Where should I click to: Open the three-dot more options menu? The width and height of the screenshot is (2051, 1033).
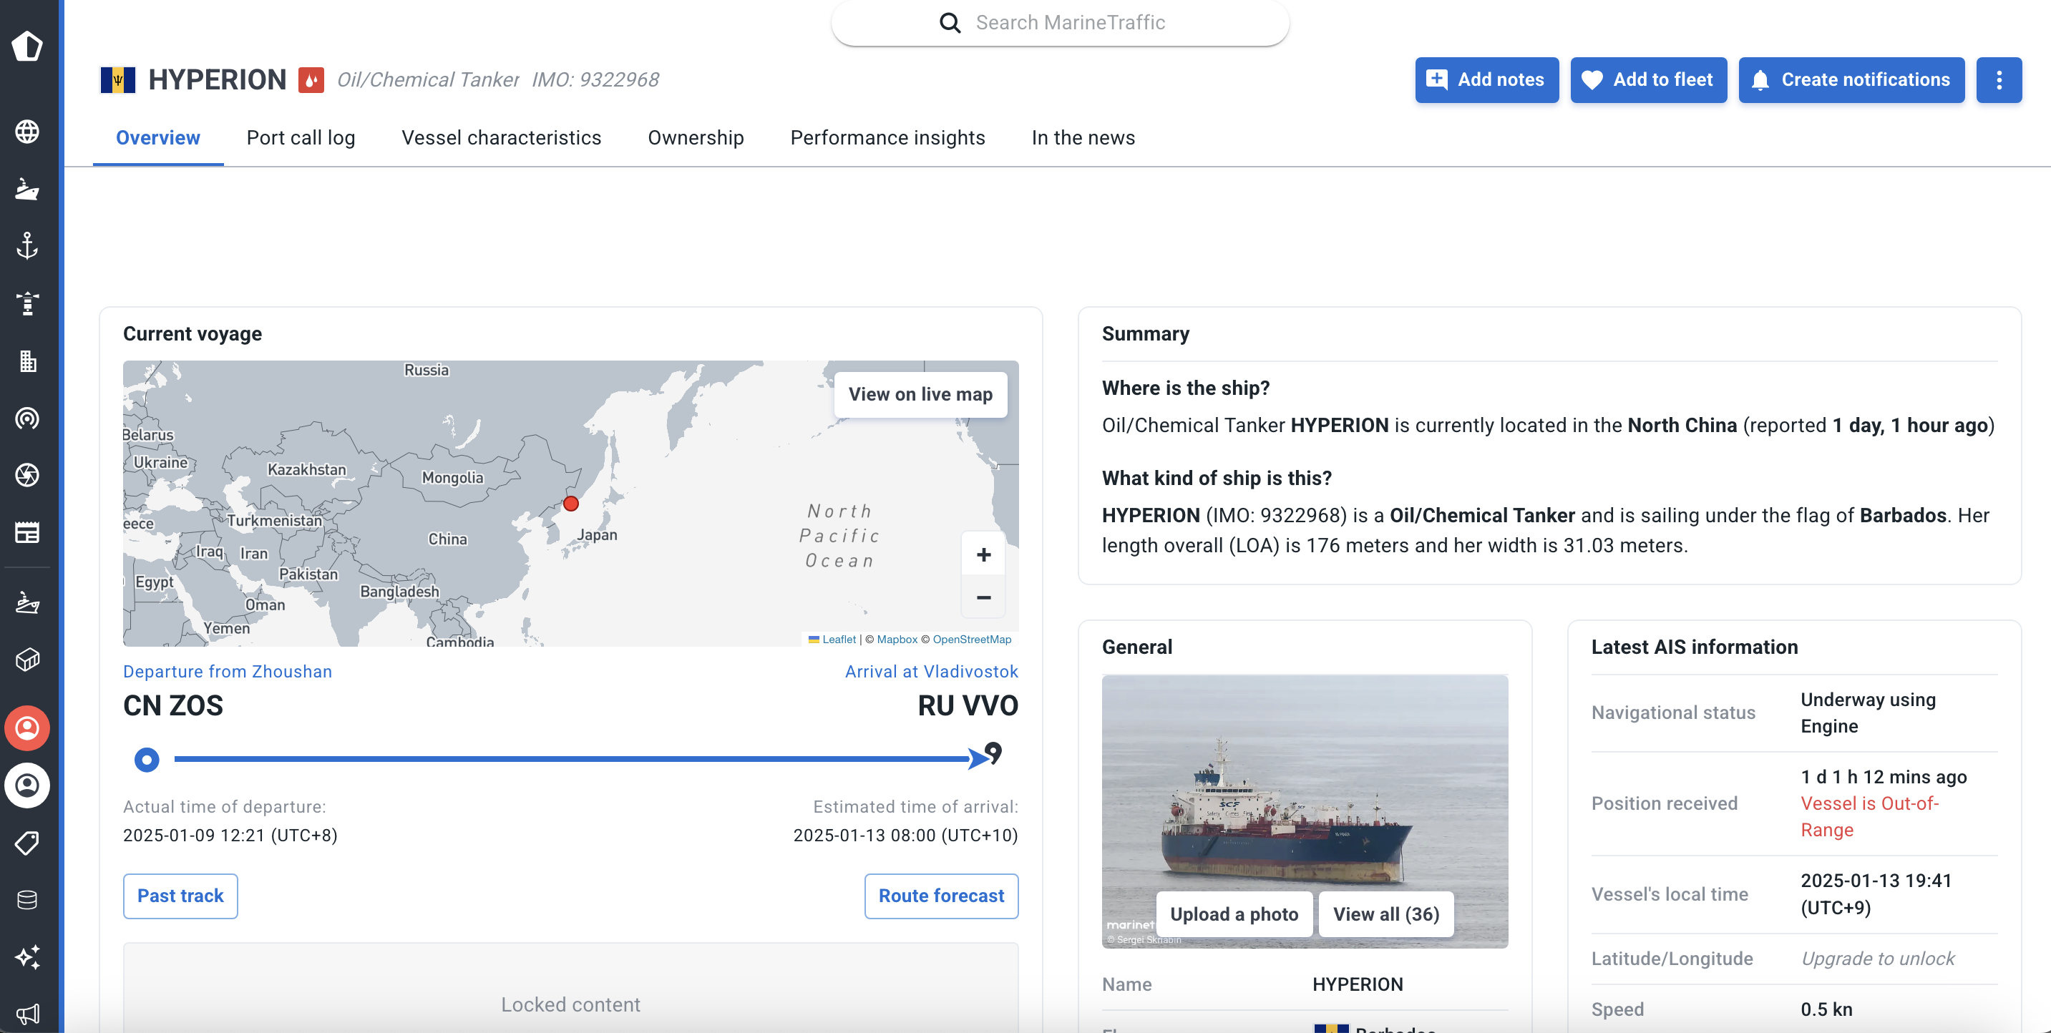(1999, 79)
